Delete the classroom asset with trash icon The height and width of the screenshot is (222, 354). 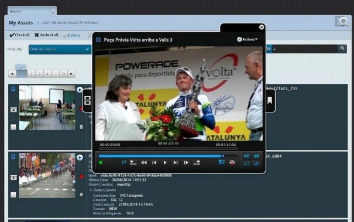[x=81, y=127]
